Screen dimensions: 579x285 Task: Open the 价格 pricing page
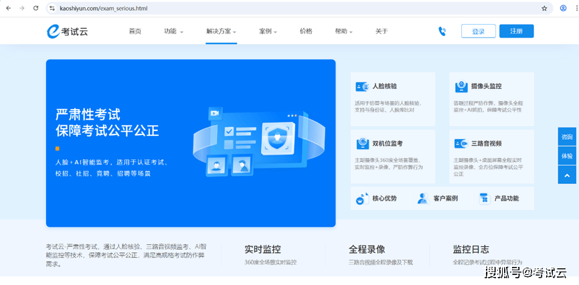point(306,31)
